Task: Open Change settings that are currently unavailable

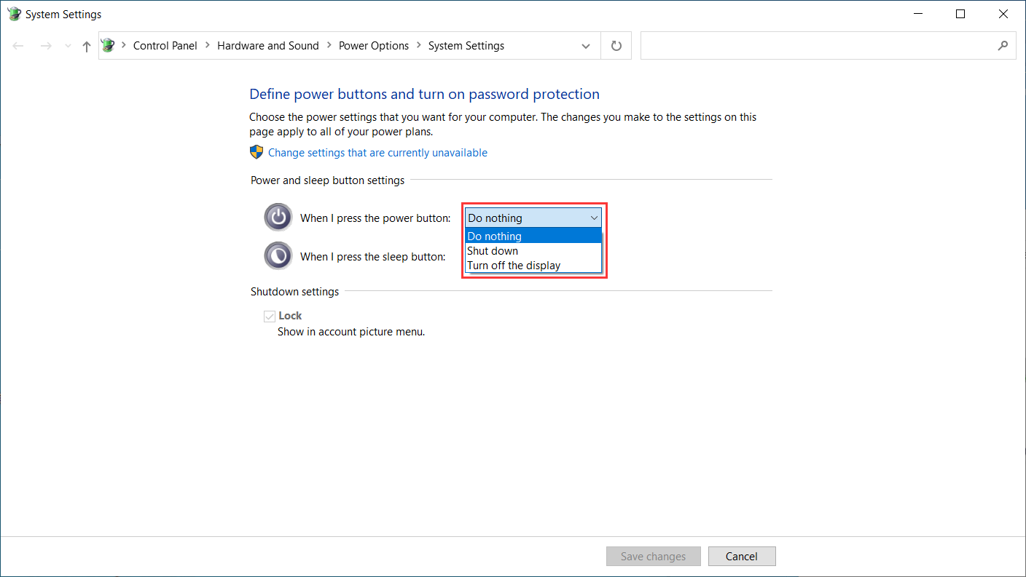Action: [377, 153]
